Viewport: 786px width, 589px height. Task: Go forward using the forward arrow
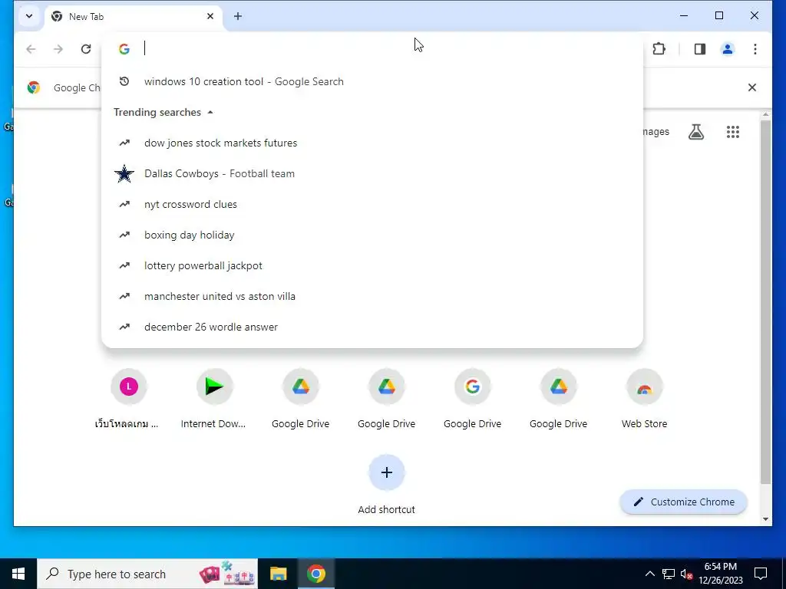tap(58, 48)
